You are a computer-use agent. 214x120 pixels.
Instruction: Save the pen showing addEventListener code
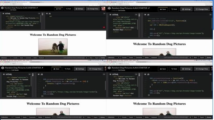tap(163, 9)
